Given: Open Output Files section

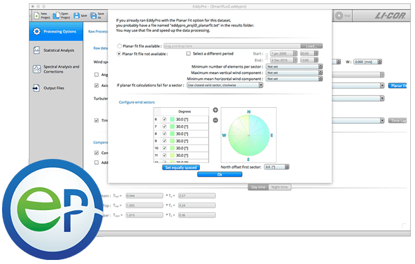Looking at the screenshot, I should coord(56,88).
